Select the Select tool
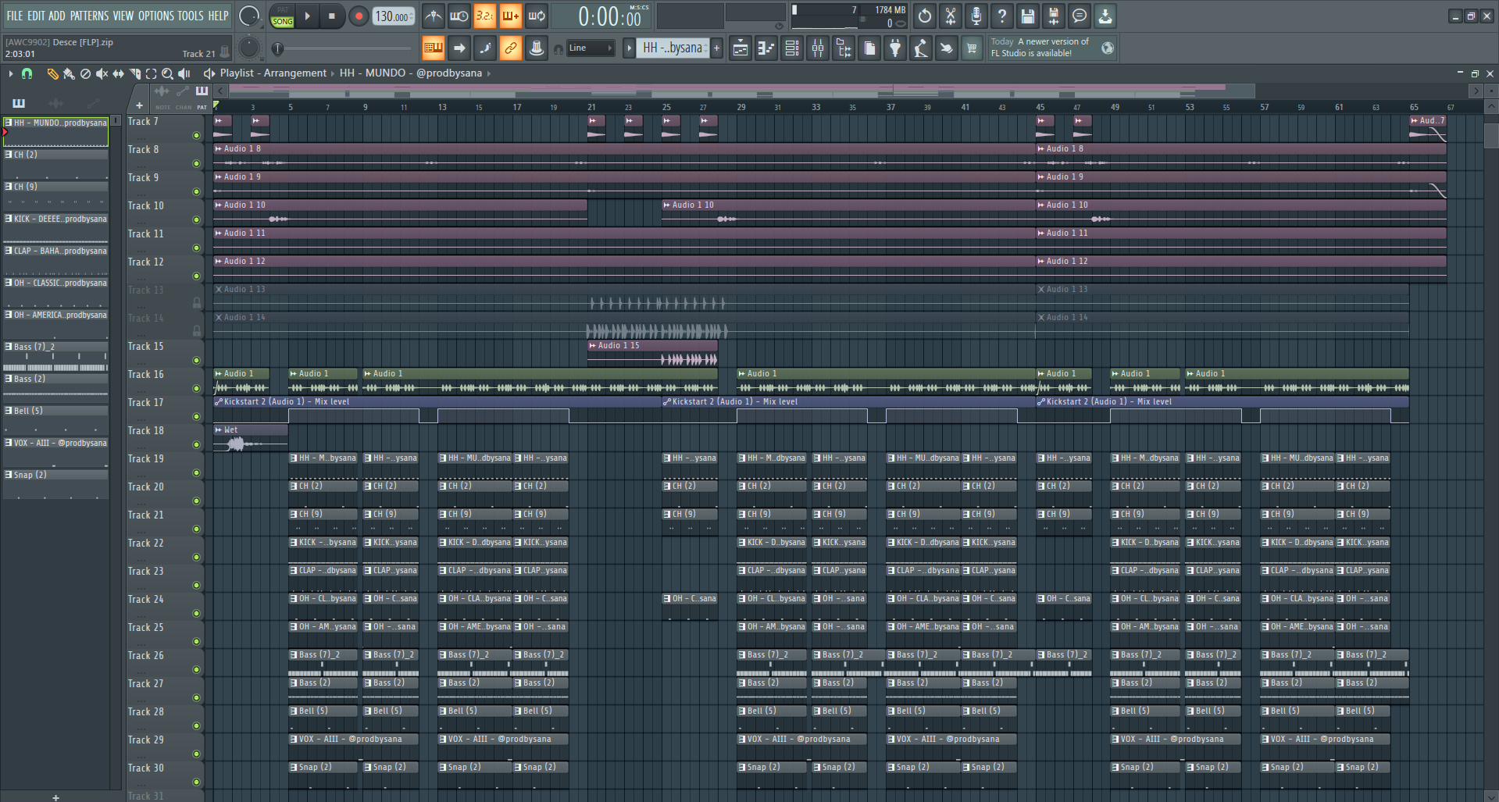Image resolution: width=1499 pixels, height=802 pixels. [x=151, y=73]
